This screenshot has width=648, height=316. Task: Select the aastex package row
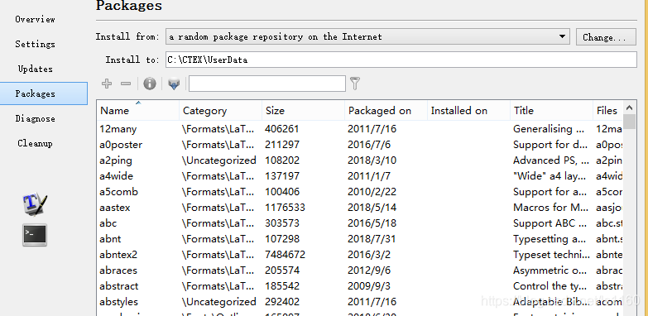(359, 208)
